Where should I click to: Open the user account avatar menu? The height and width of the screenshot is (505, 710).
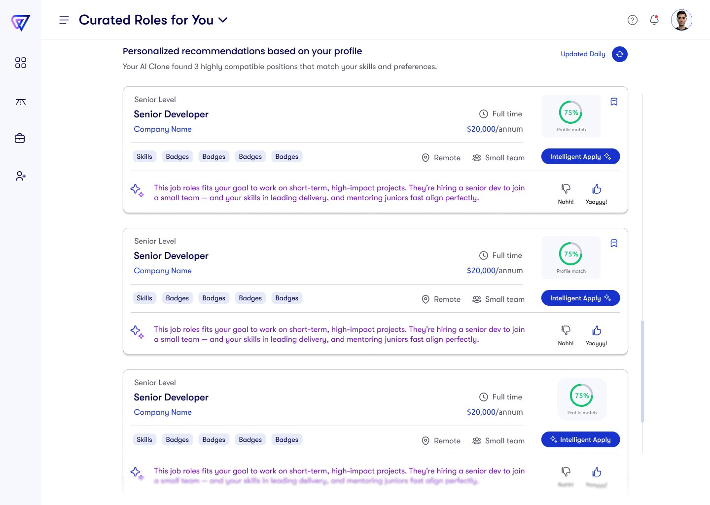[x=681, y=20]
